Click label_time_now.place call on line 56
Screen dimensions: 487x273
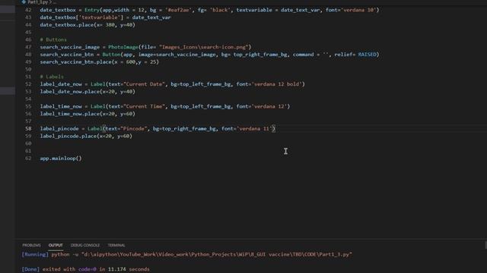(x=88, y=114)
